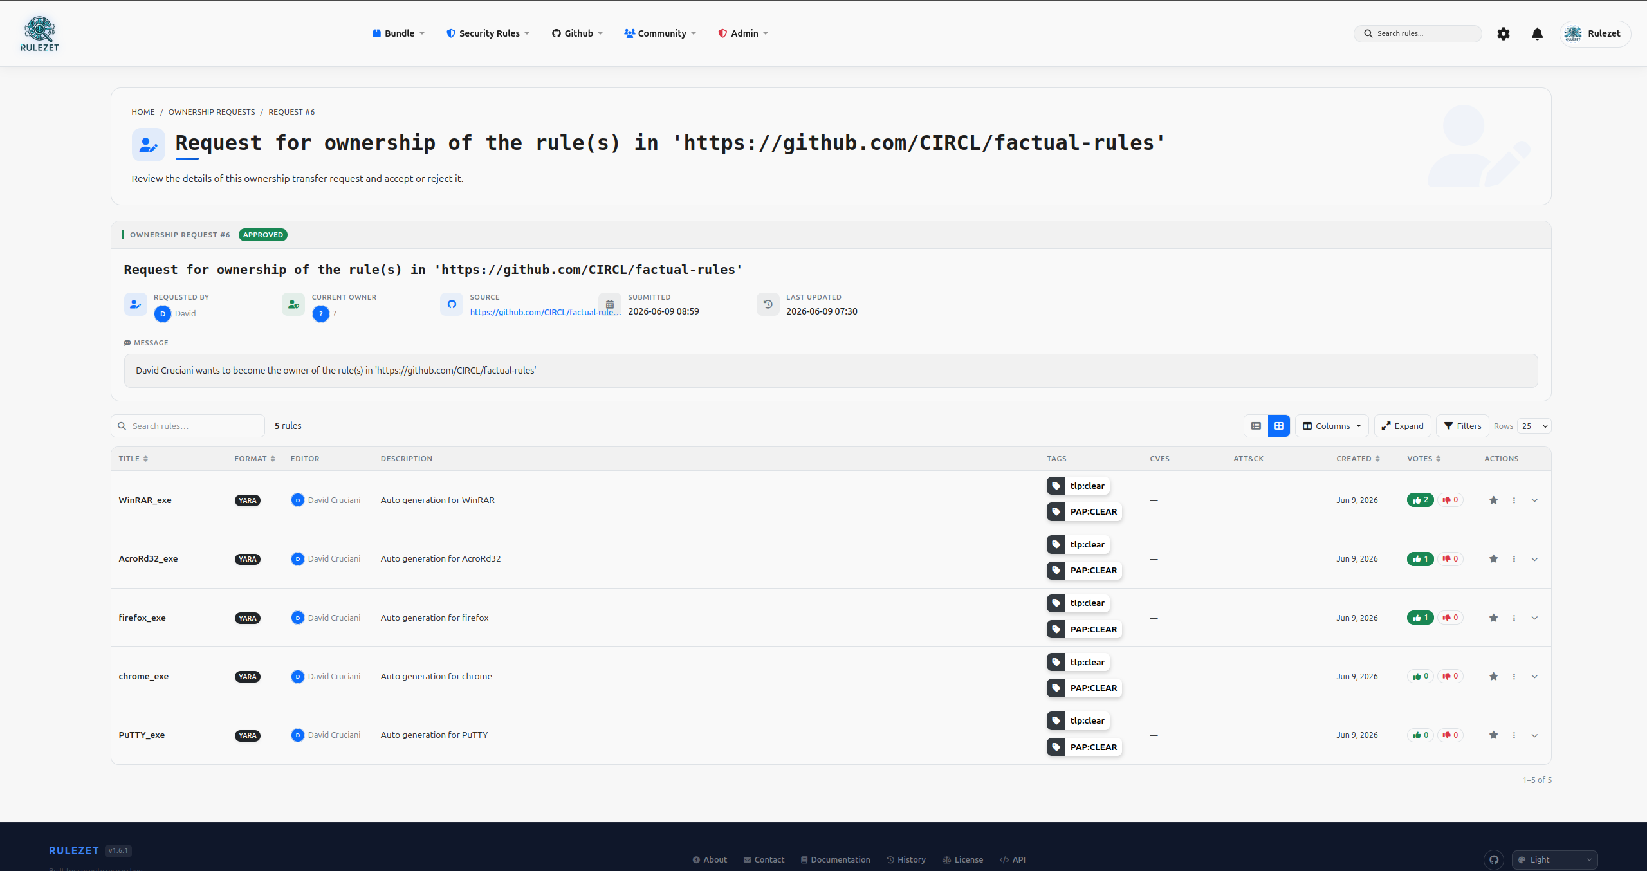
Task: Sort table by Created column
Action: pos(1358,459)
